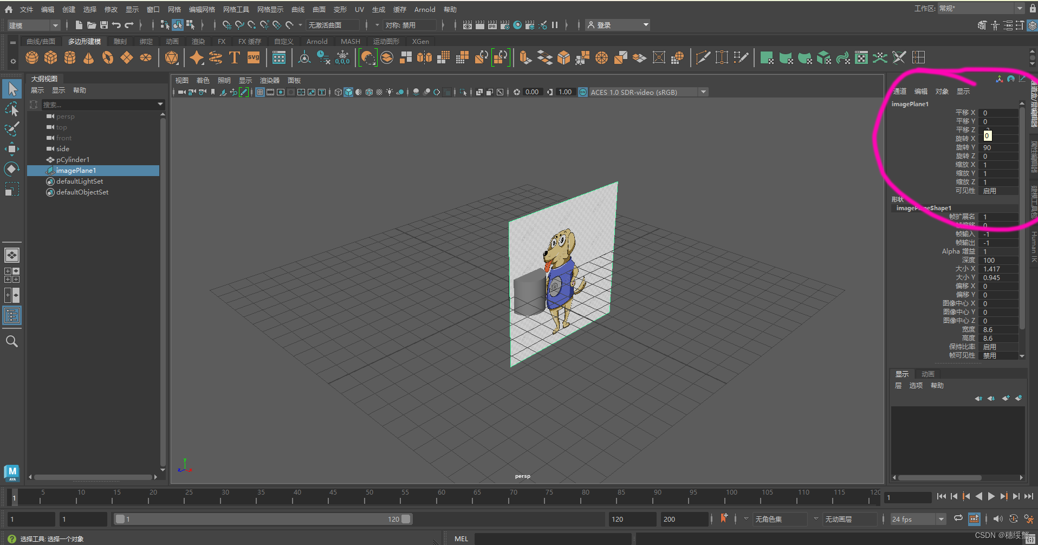Click the open scene folder icon
The width and height of the screenshot is (1038, 545).
tap(92, 25)
